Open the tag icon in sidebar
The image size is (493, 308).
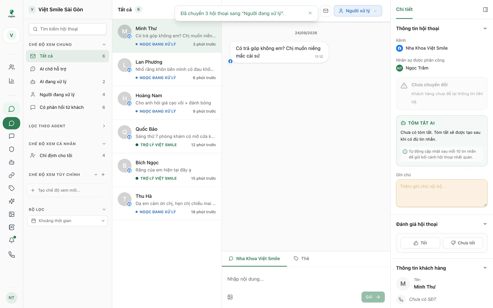coord(11,188)
